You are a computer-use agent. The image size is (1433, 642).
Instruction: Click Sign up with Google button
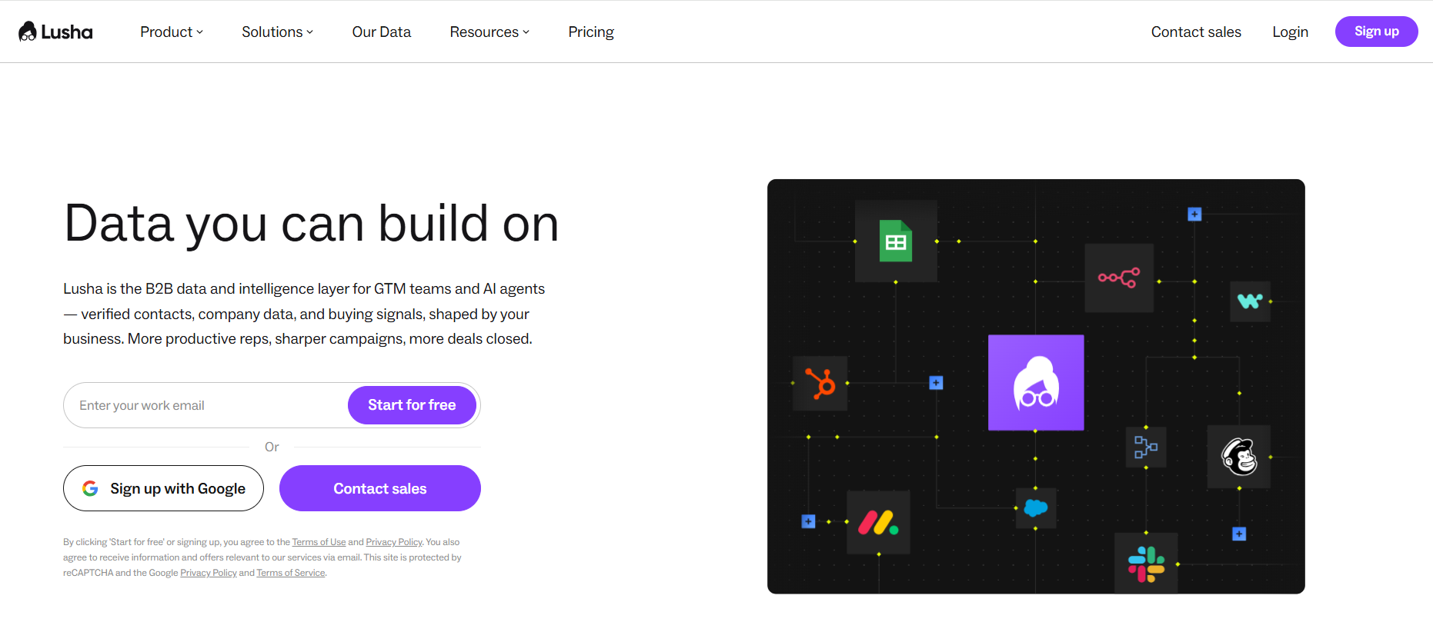[x=163, y=488]
